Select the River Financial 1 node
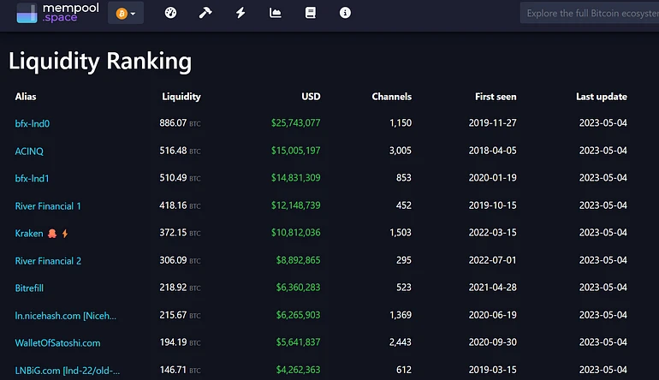 48,206
